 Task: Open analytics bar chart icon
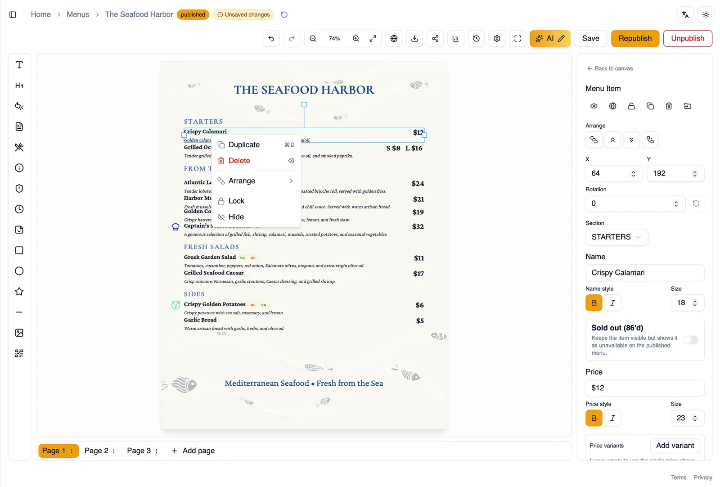coord(455,39)
